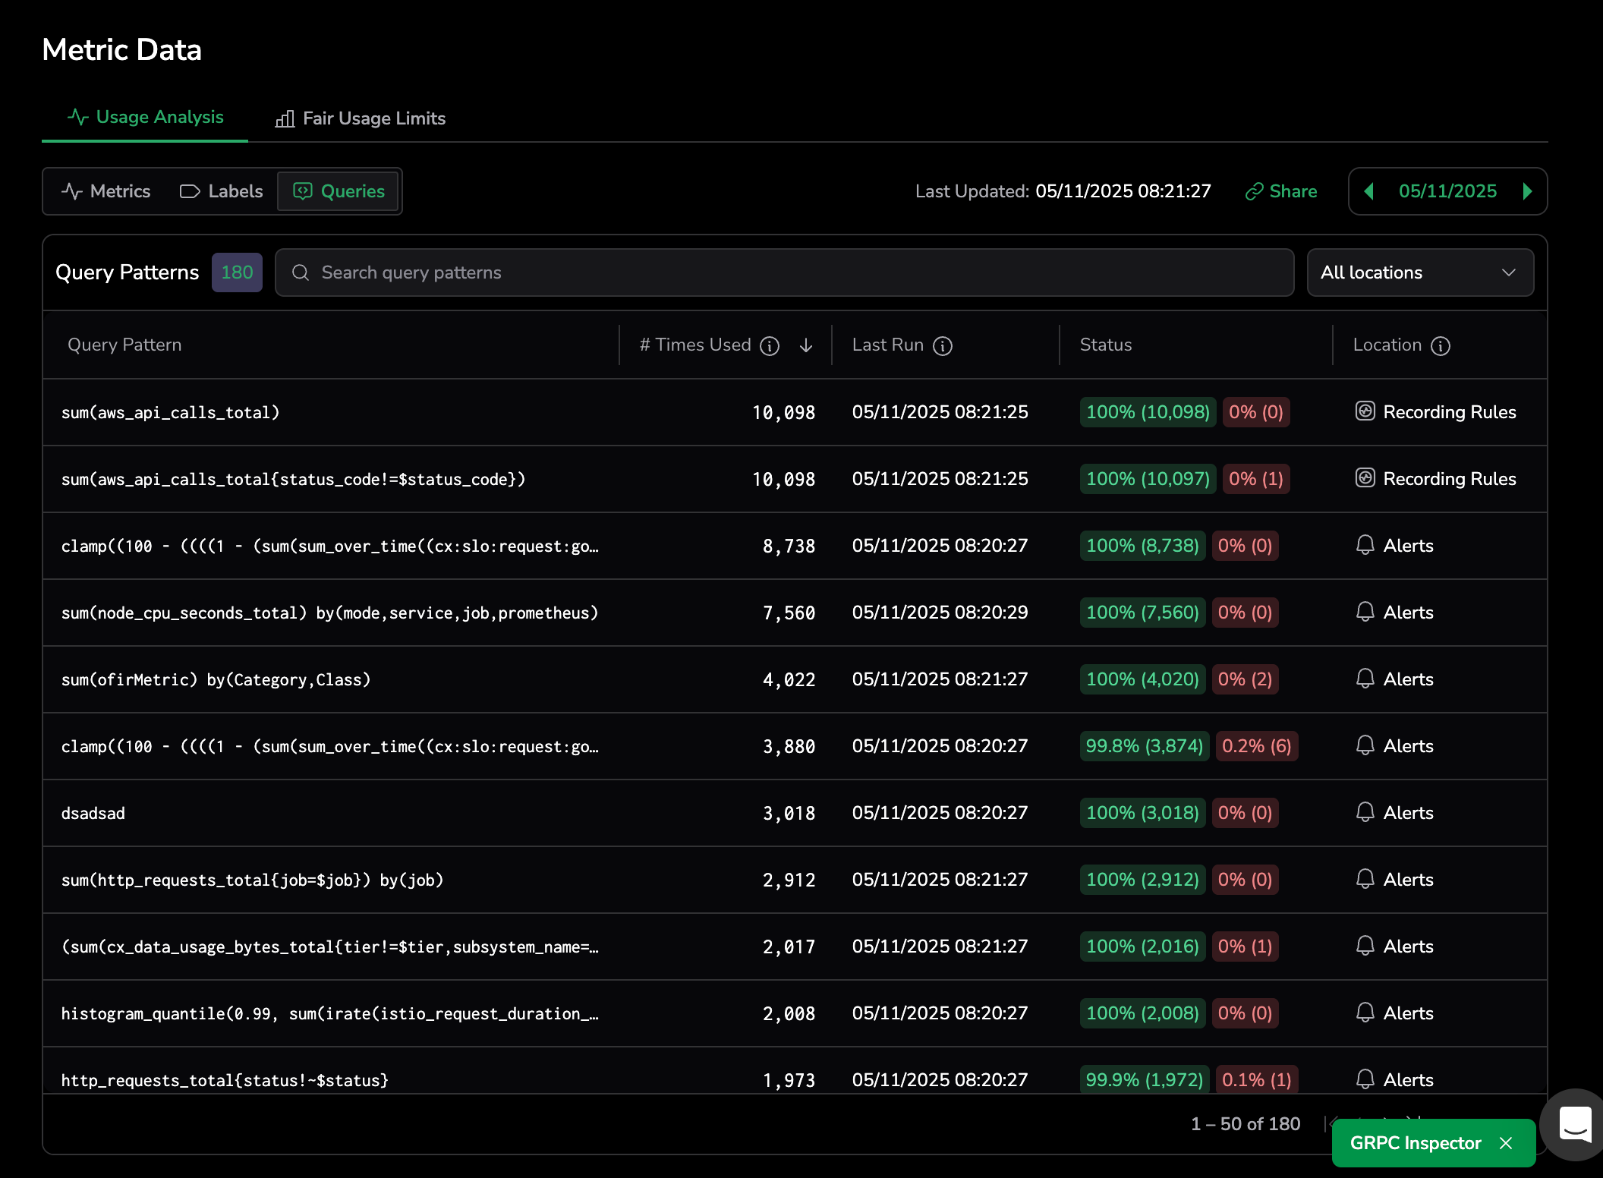Open the chat support bubble icon
The width and height of the screenshot is (1603, 1178).
pos(1575,1124)
